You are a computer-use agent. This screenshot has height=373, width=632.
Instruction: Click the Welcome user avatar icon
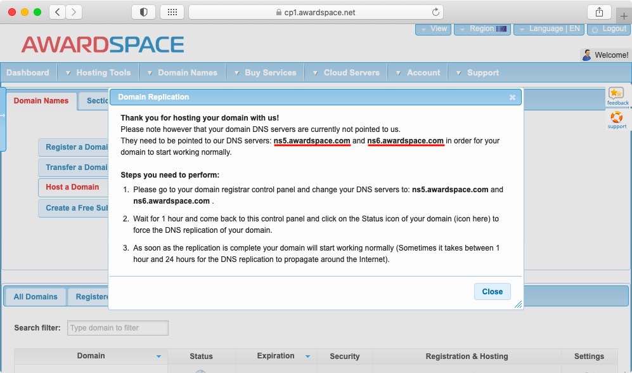click(x=586, y=55)
